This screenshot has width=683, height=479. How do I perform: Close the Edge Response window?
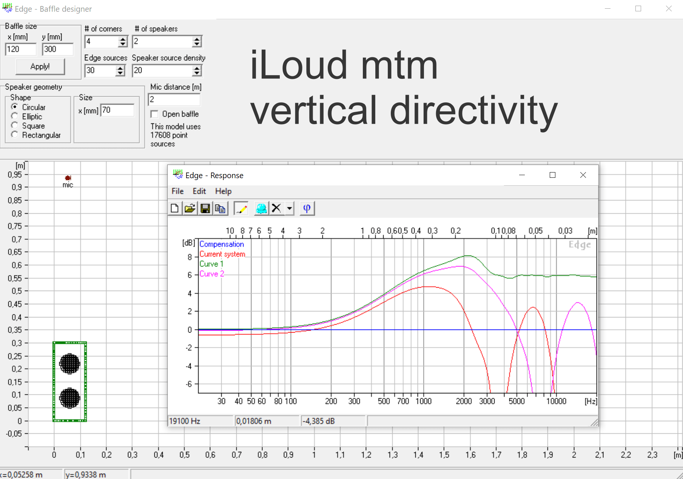pos(583,175)
